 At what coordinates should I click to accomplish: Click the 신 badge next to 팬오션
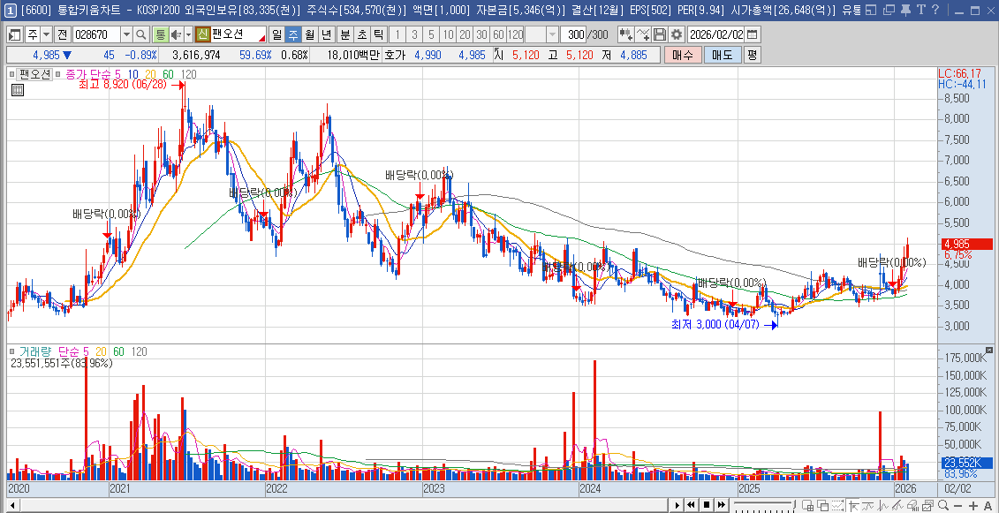(x=202, y=34)
